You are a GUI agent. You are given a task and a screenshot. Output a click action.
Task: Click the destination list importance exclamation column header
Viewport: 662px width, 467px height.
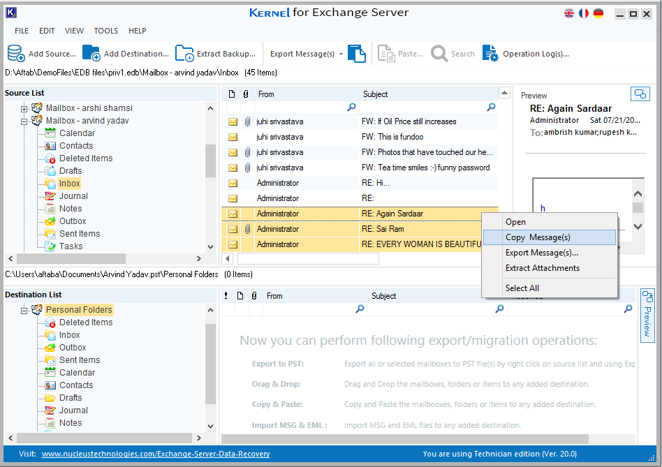point(226,296)
